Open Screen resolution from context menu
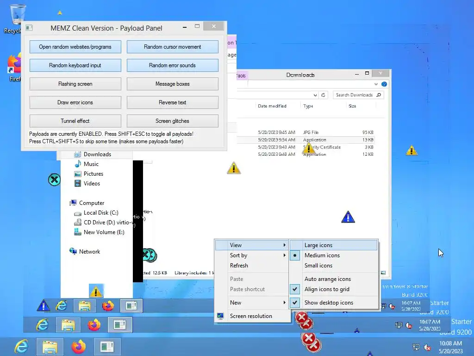The height and width of the screenshot is (356, 474). pos(251,316)
